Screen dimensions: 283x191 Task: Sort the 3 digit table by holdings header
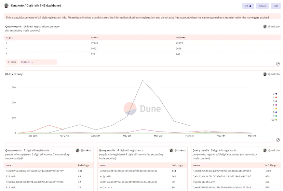coord(83,165)
